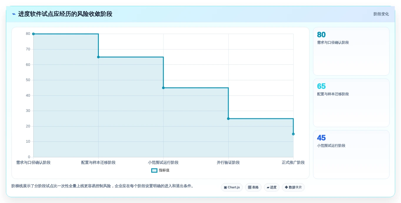Click the y-axis tick label 50
Image resolution: width=401 pixels, height=203 pixels.
click(x=28, y=80)
